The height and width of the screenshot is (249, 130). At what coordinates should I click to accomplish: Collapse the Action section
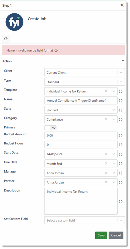pos(123,61)
